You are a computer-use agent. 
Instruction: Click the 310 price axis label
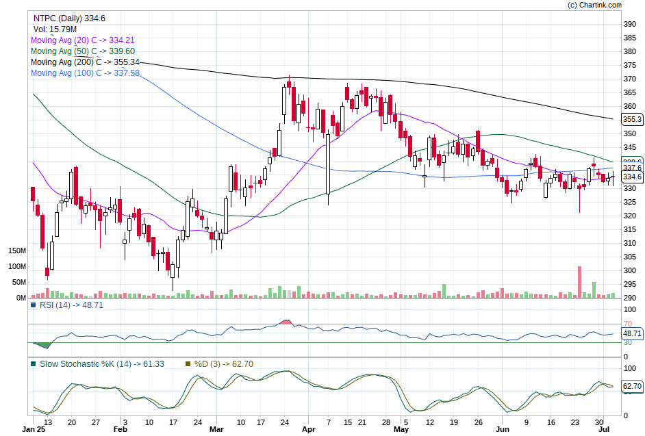click(x=630, y=243)
